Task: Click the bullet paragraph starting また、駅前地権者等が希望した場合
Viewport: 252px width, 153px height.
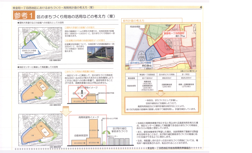Action: (167, 134)
